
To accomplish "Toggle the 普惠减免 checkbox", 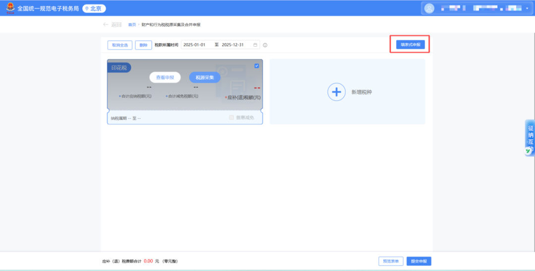I will (x=231, y=118).
